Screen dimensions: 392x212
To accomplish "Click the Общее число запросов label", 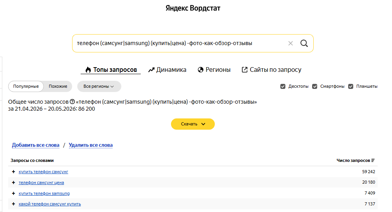I will coord(38,102).
